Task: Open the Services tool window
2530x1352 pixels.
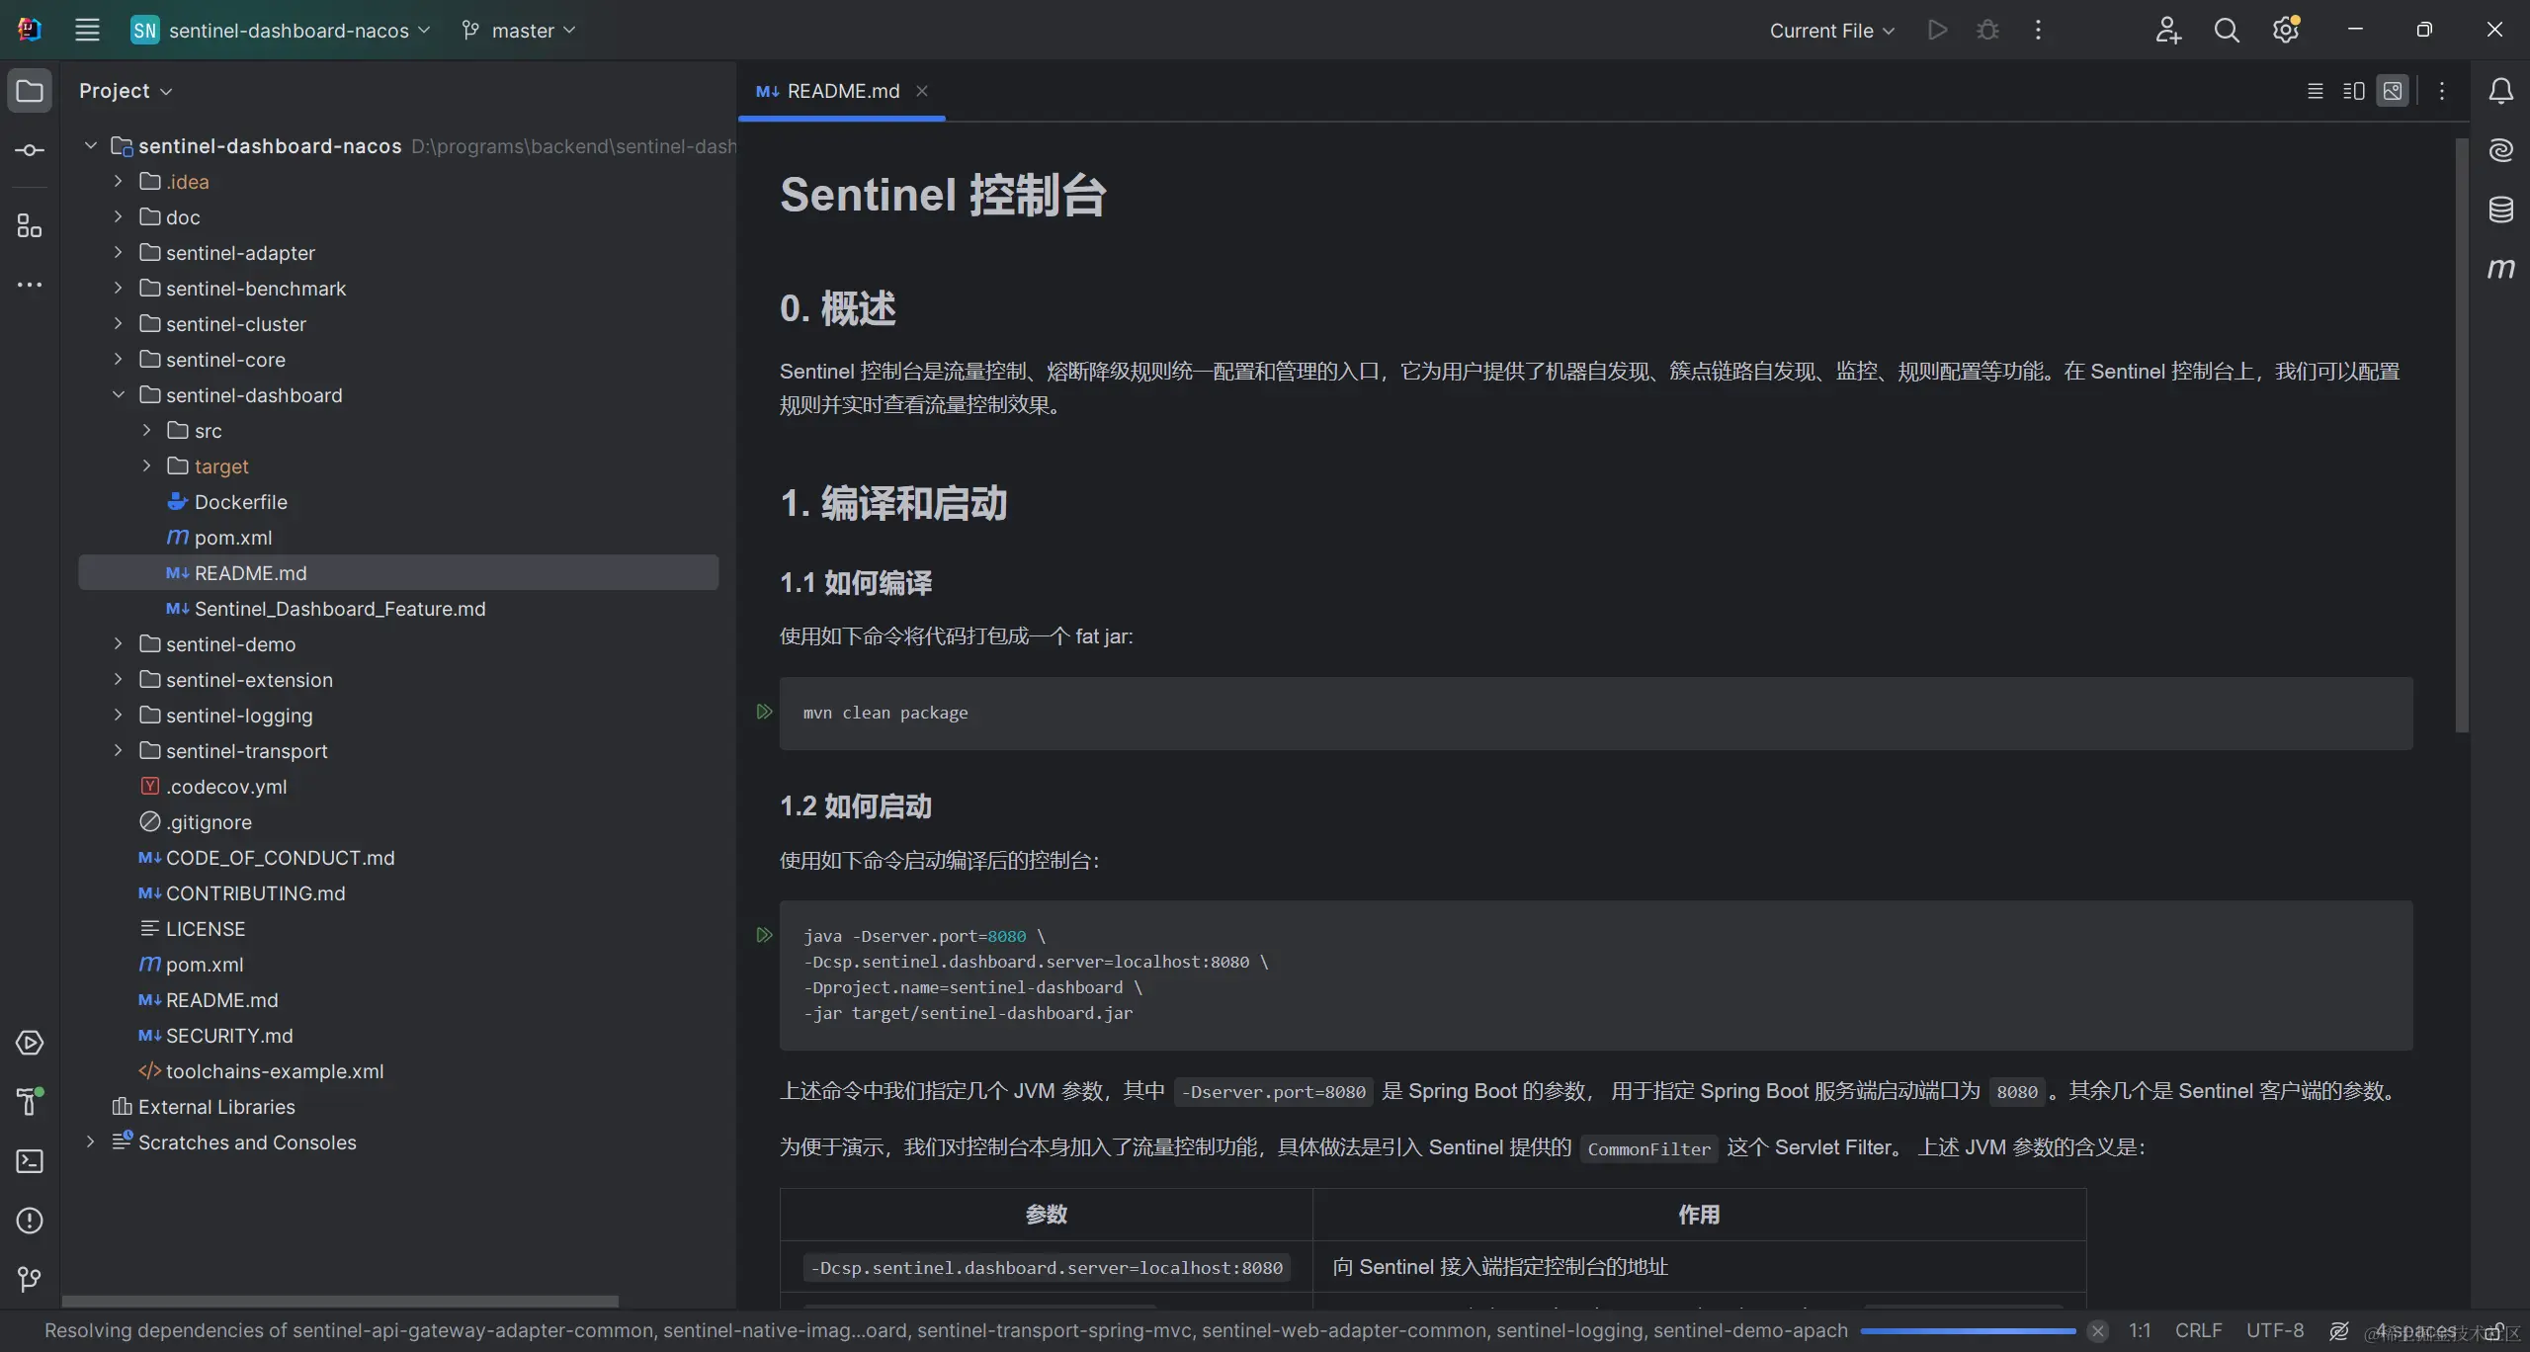Action: [30, 1043]
